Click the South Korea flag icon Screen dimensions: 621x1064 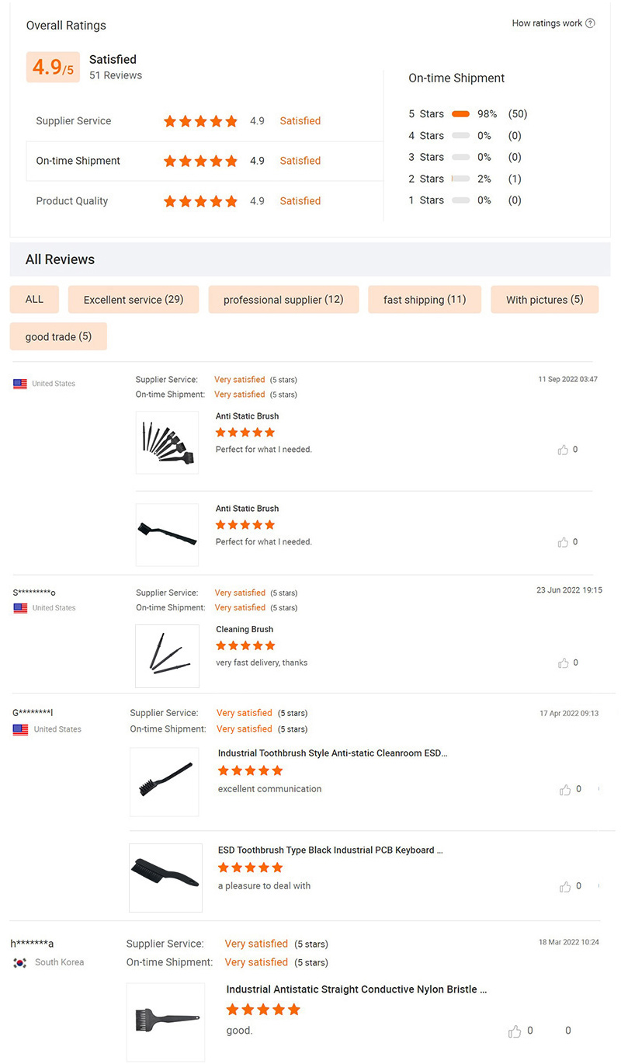[x=19, y=961]
